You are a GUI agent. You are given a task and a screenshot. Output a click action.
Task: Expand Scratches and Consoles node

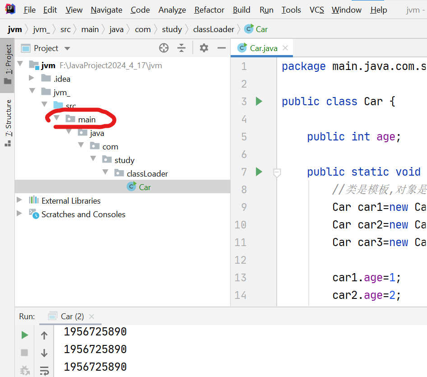click(x=19, y=214)
